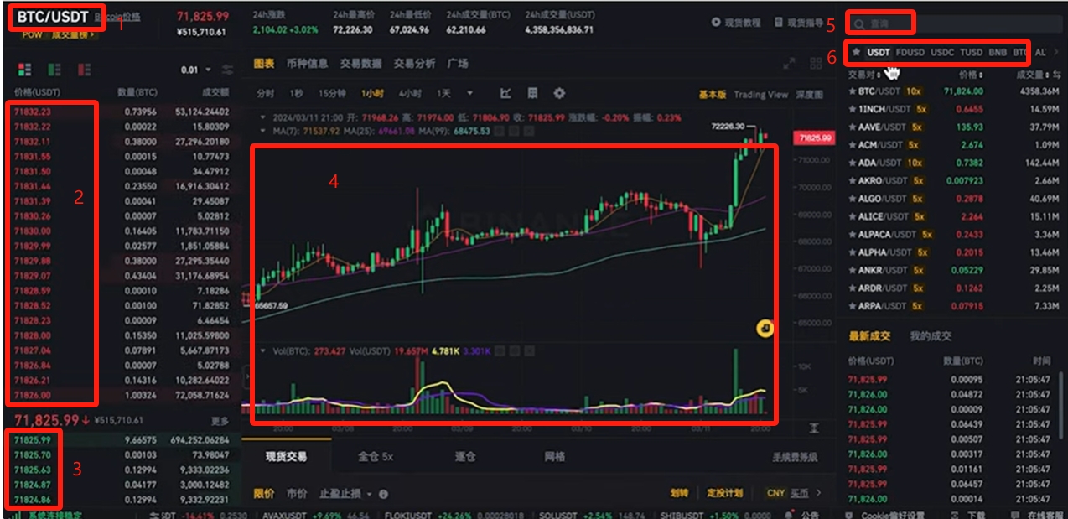Select FDUSD market filter
This screenshot has height=519, width=1068.
coord(910,52)
